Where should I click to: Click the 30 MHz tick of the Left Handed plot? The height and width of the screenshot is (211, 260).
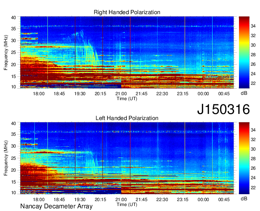13,146
